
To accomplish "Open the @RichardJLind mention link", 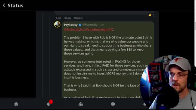I will pyautogui.click(x=74, y=29).
